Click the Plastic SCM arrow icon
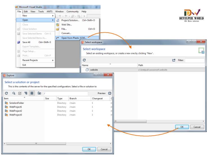Image resolution: width=224 pixels, height=157 pixels. (58, 38)
